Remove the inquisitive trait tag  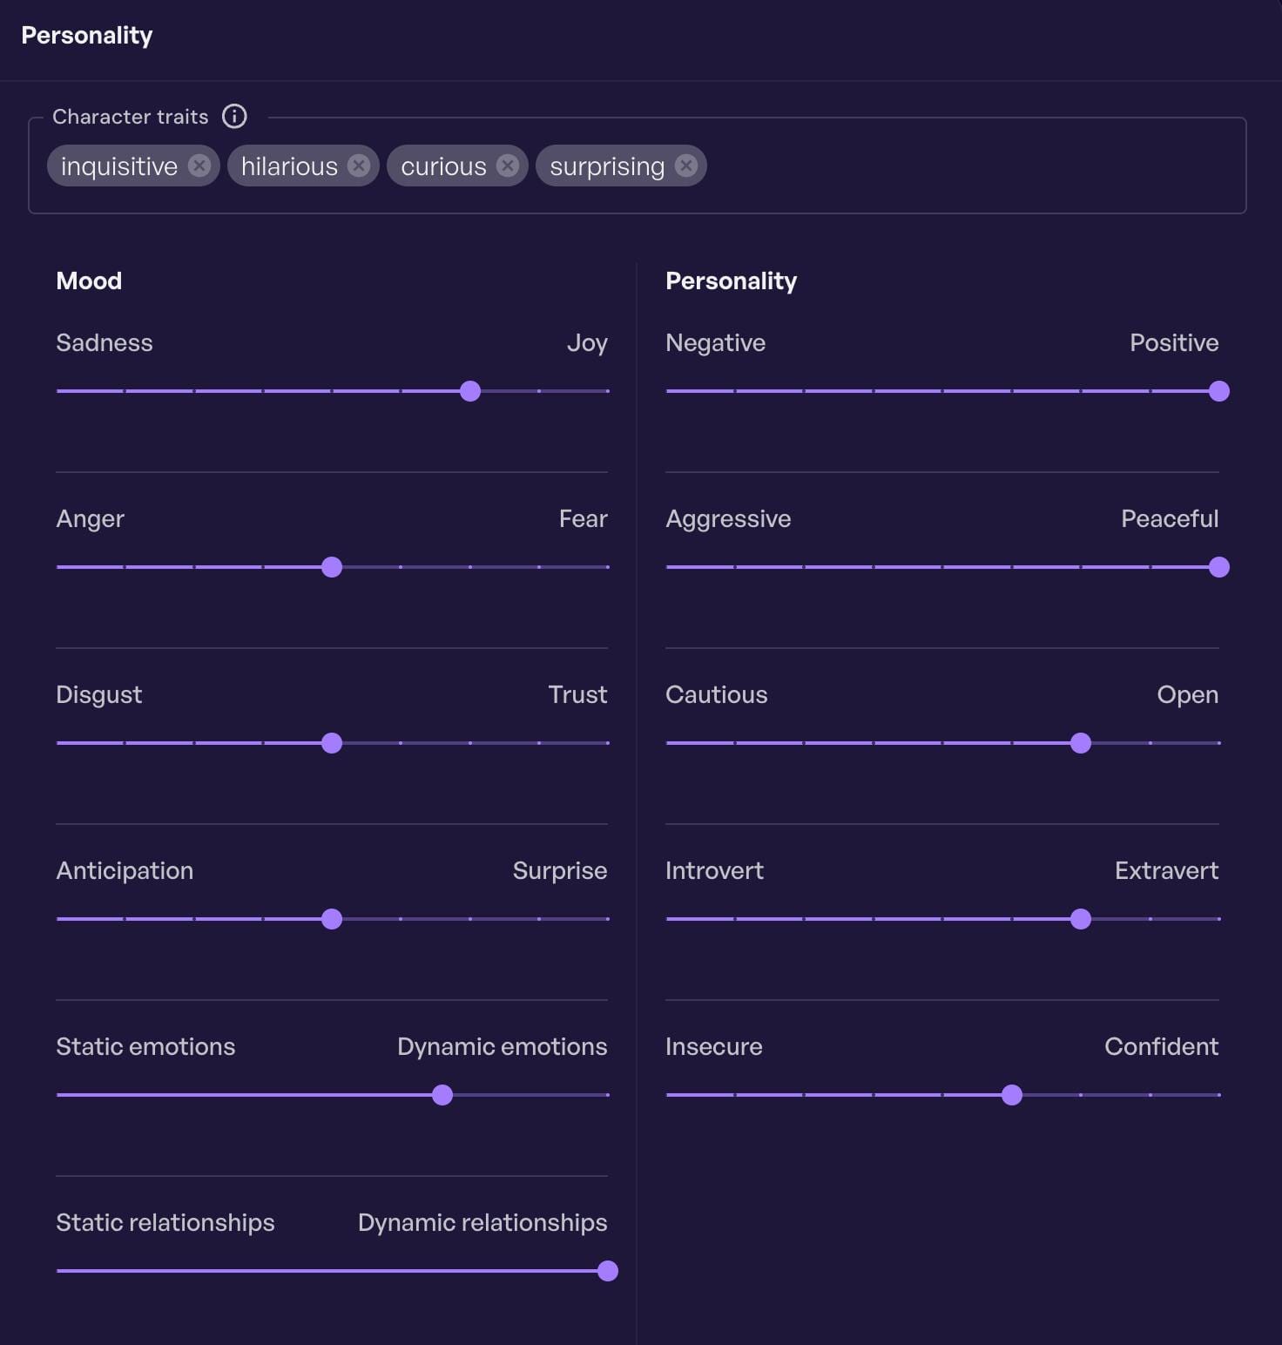point(199,166)
